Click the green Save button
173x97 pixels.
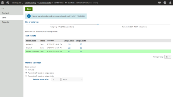(x=29, y=9)
